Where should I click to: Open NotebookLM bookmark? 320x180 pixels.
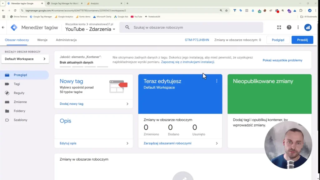(152, 17)
